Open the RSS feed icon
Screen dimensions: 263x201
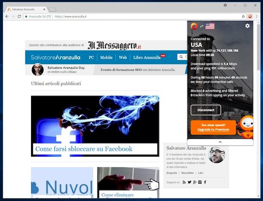pos(184,182)
